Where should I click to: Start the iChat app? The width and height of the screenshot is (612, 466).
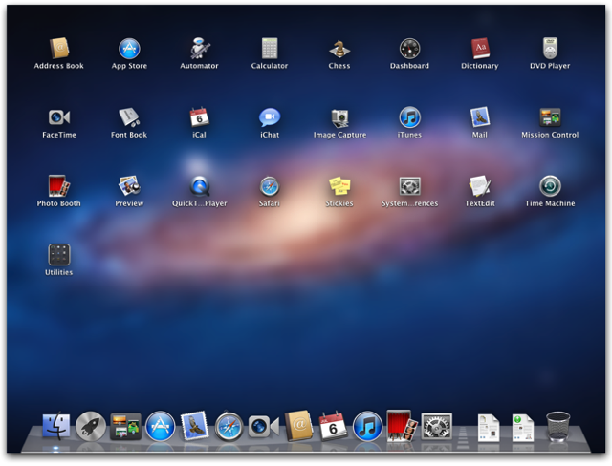point(270,117)
